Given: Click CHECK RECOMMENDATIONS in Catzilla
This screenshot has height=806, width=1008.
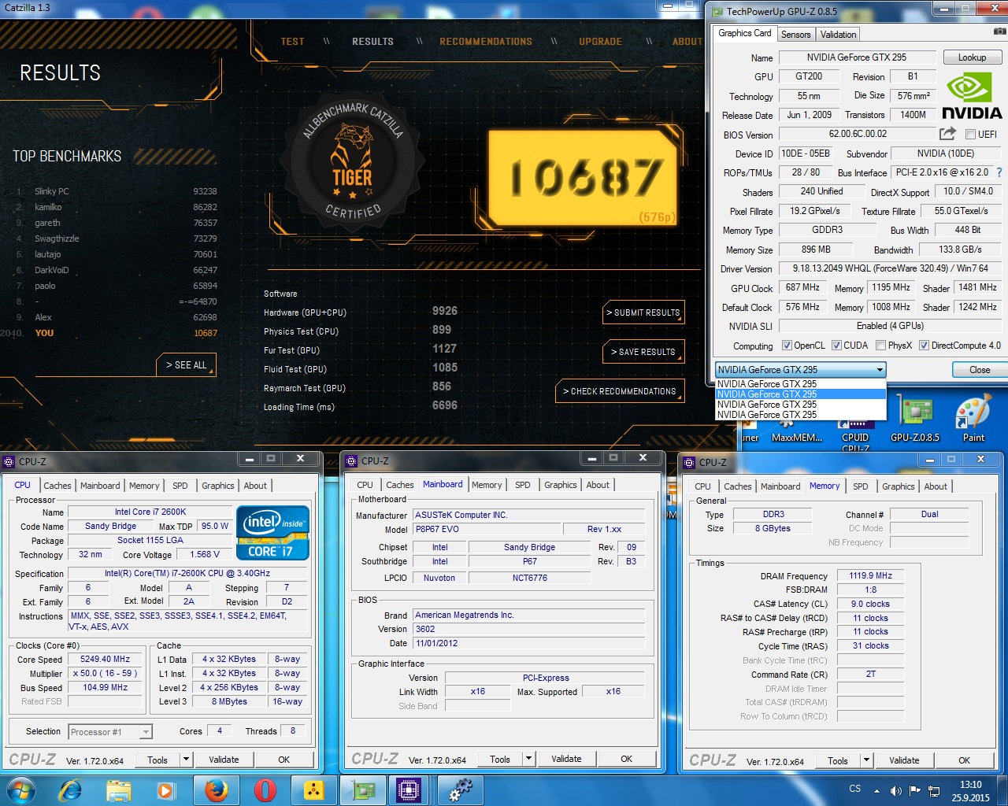Looking at the screenshot, I should (x=620, y=391).
